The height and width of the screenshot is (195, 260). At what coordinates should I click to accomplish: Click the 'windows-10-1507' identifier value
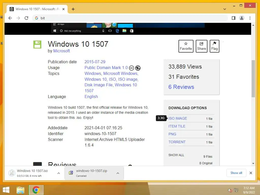[100, 134]
